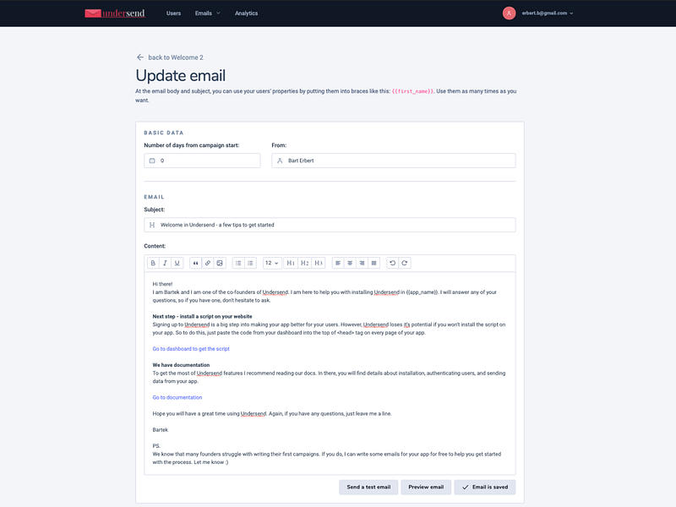Align text right
This screenshot has width=676, height=507.
tap(363, 263)
